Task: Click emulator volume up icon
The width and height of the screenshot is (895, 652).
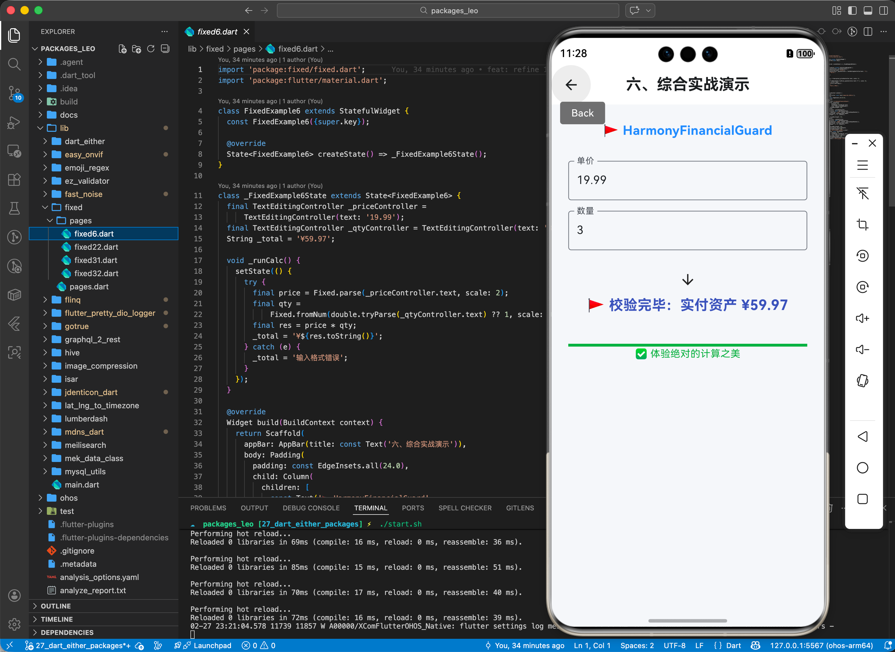Action: [x=862, y=318]
